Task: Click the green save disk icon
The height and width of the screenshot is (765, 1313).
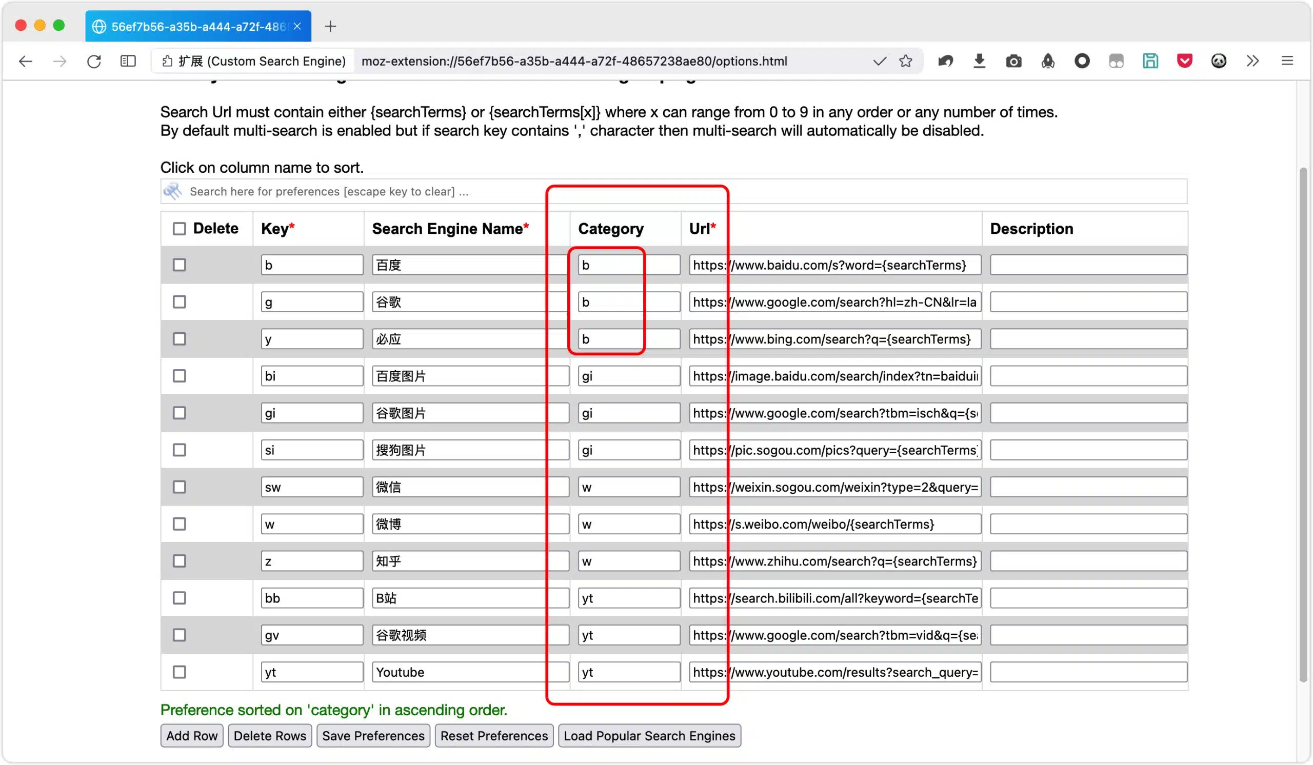Action: coord(1150,62)
